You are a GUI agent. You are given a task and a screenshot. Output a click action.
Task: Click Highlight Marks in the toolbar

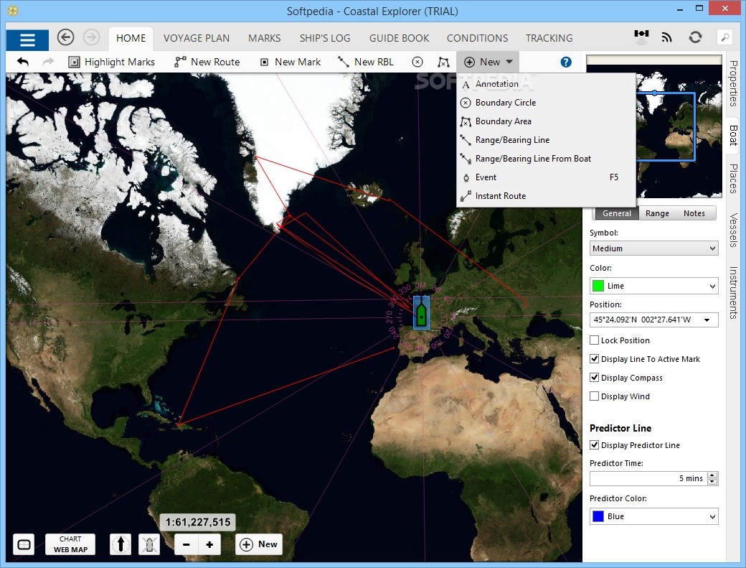point(112,62)
